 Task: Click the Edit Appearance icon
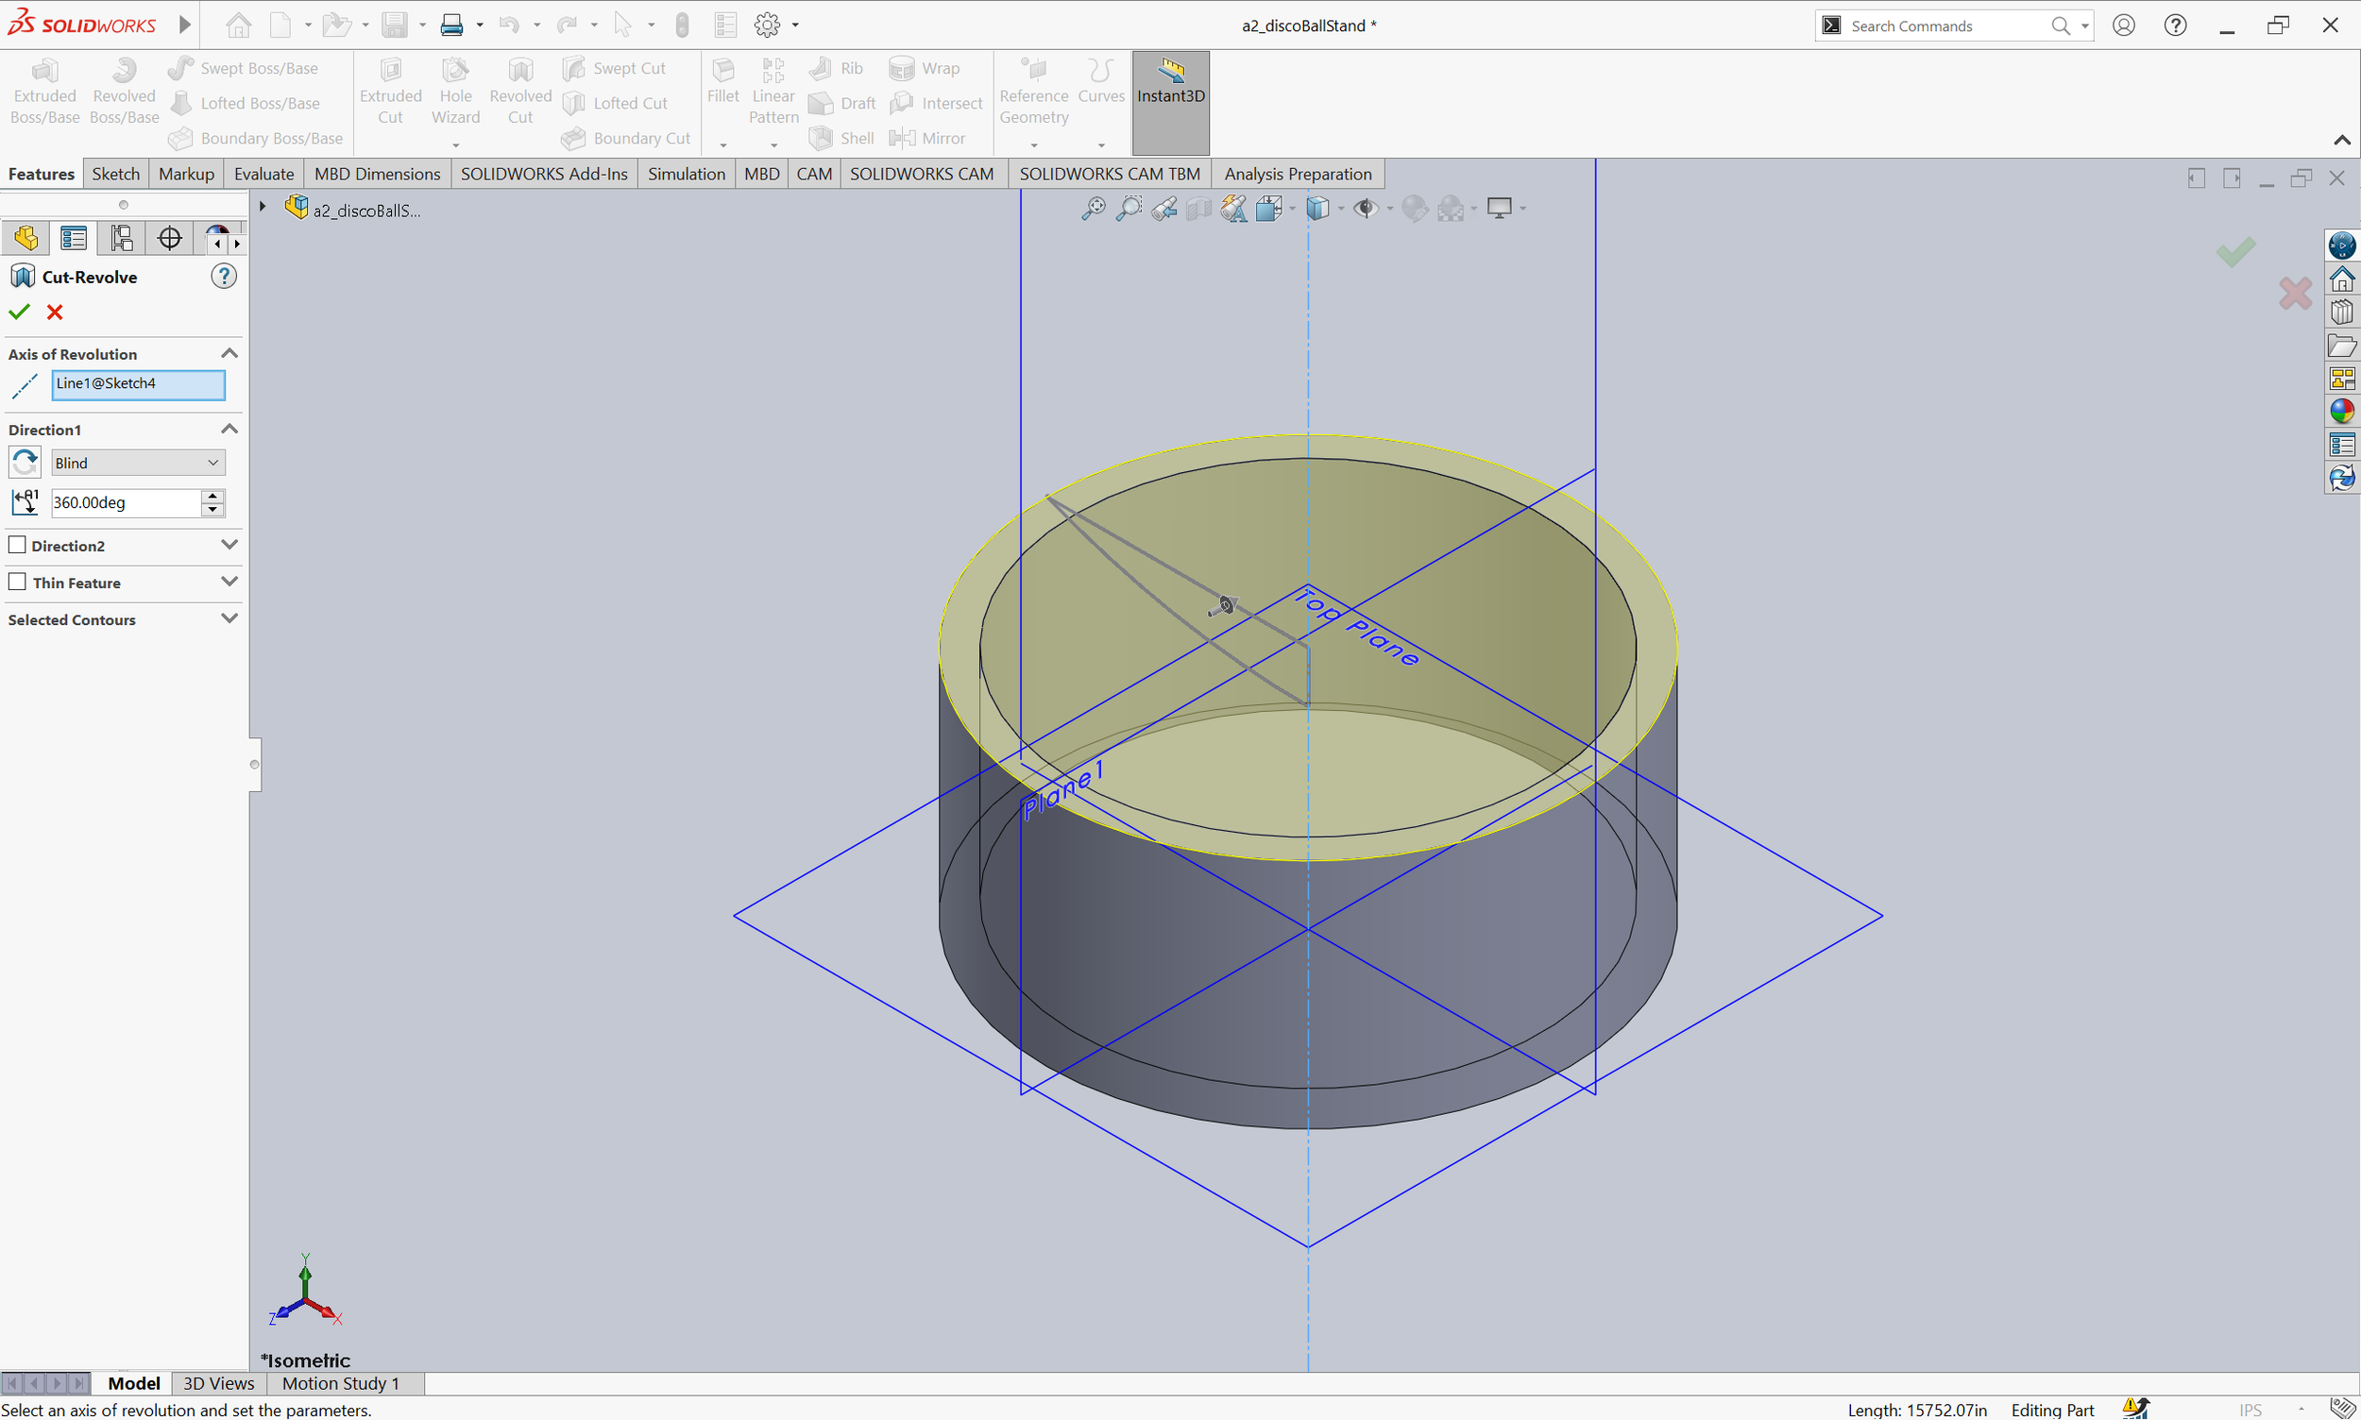pos(1415,208)
